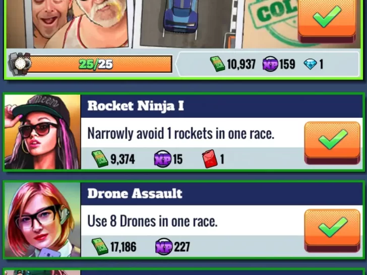Screen dimensions: 367x275
Task: Claim the Rocket Ninja I reward checkmark
Action: point(332,143)
